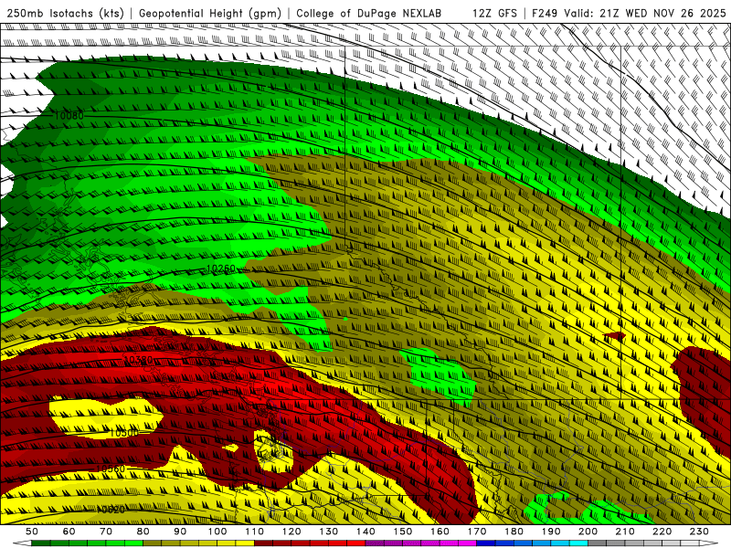Click the 10080 height contour label
This screenshot has height=548, width=731.
69,115
